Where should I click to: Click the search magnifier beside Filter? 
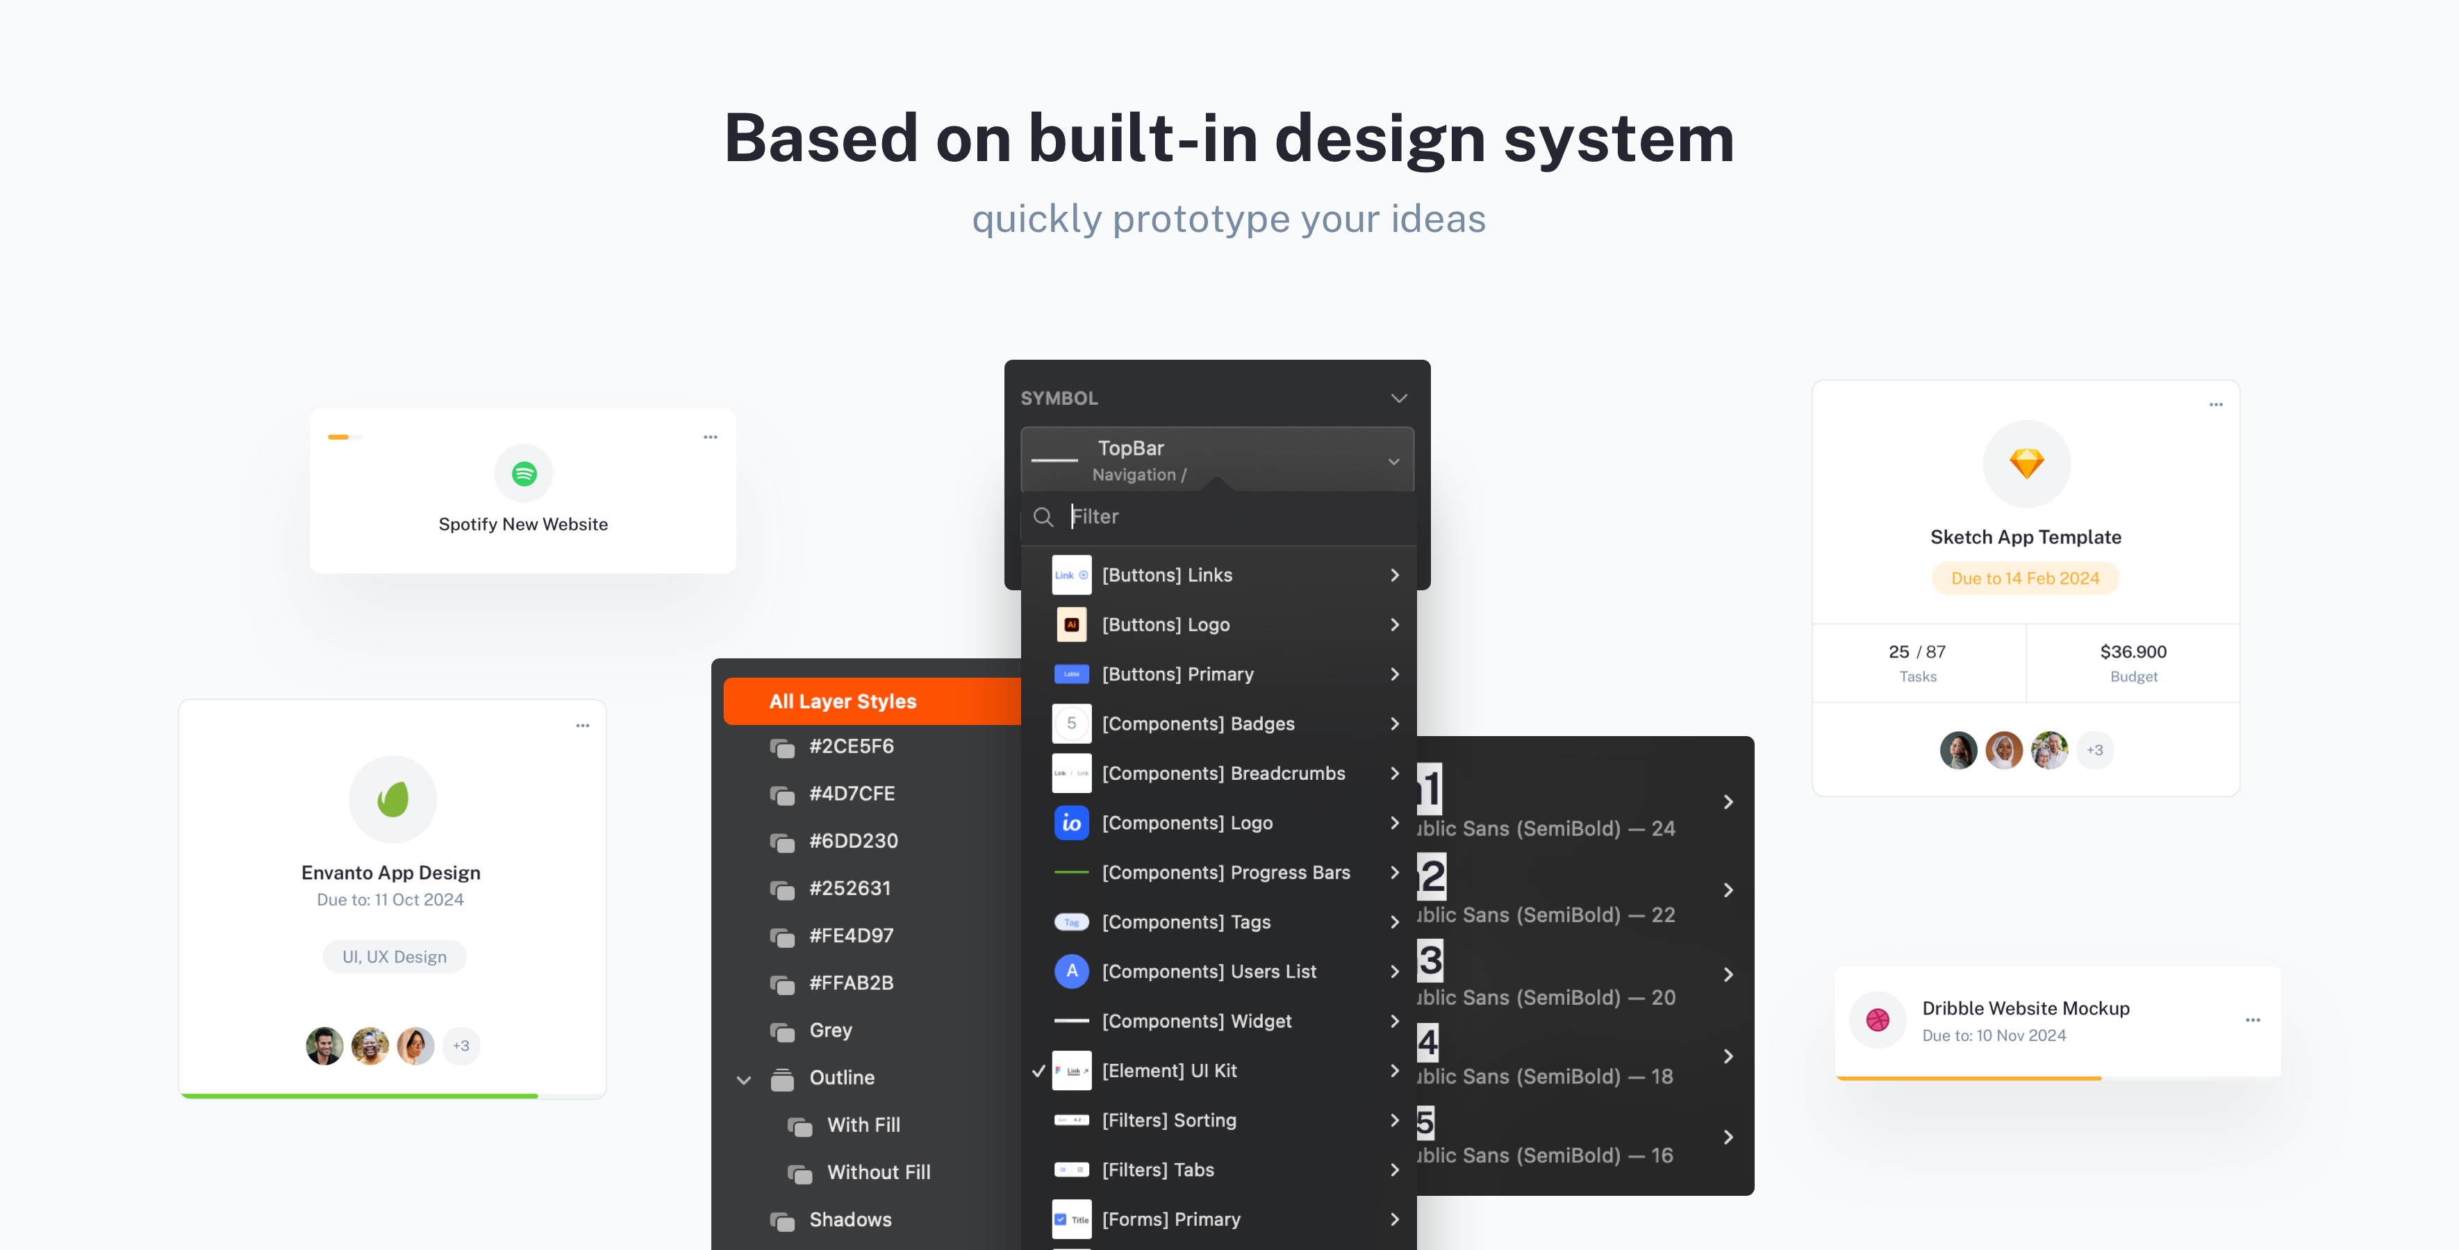[1043, 517]
